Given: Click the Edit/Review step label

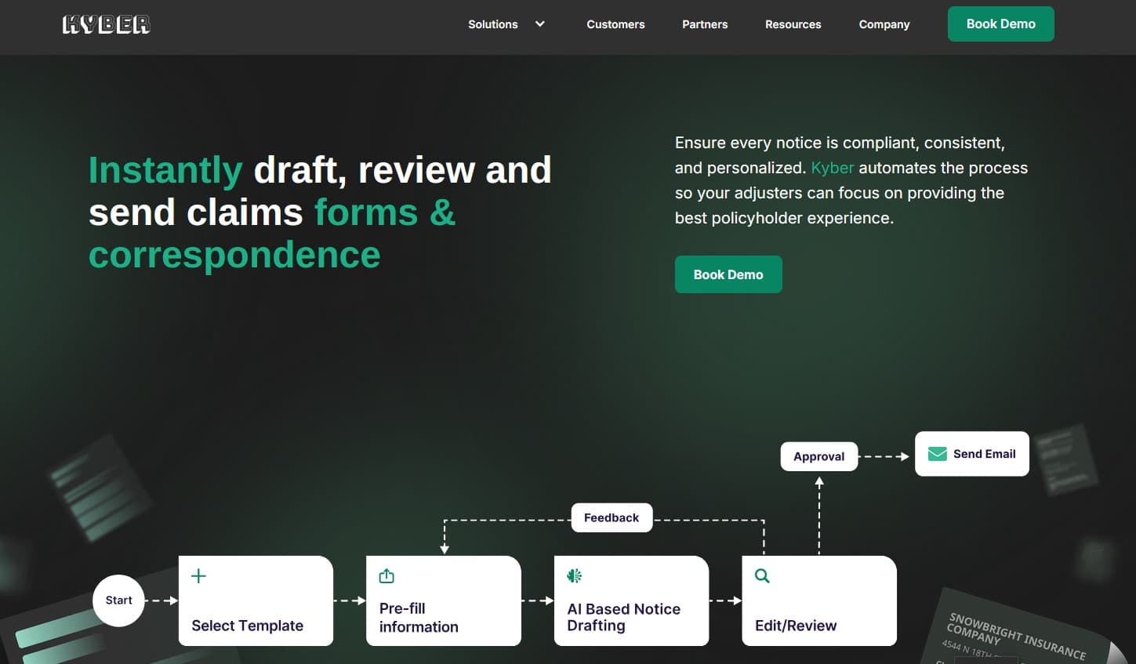Looking at the screenshot, I should 796,626.
